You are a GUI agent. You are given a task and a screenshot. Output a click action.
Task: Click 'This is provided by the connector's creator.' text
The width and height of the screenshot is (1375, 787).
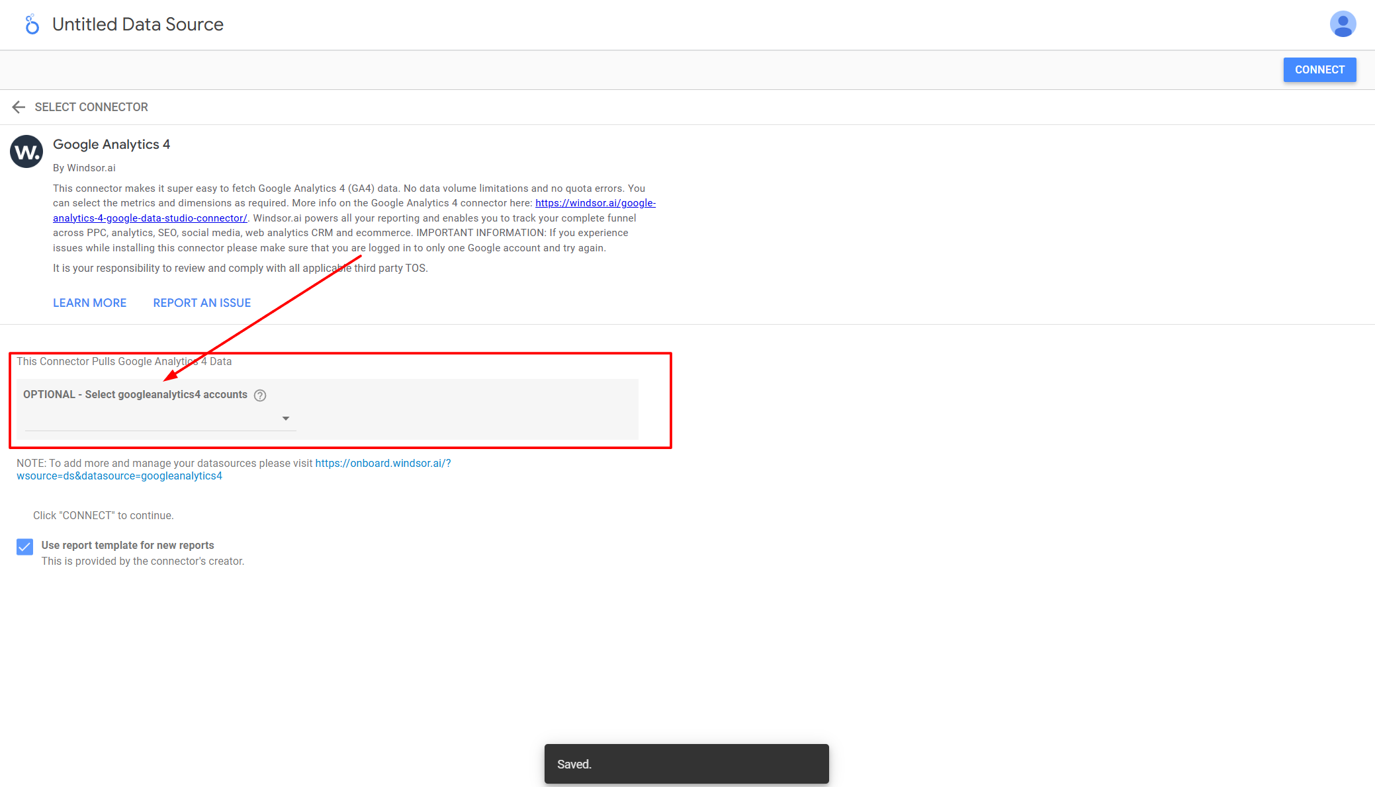tap(143, 561)
